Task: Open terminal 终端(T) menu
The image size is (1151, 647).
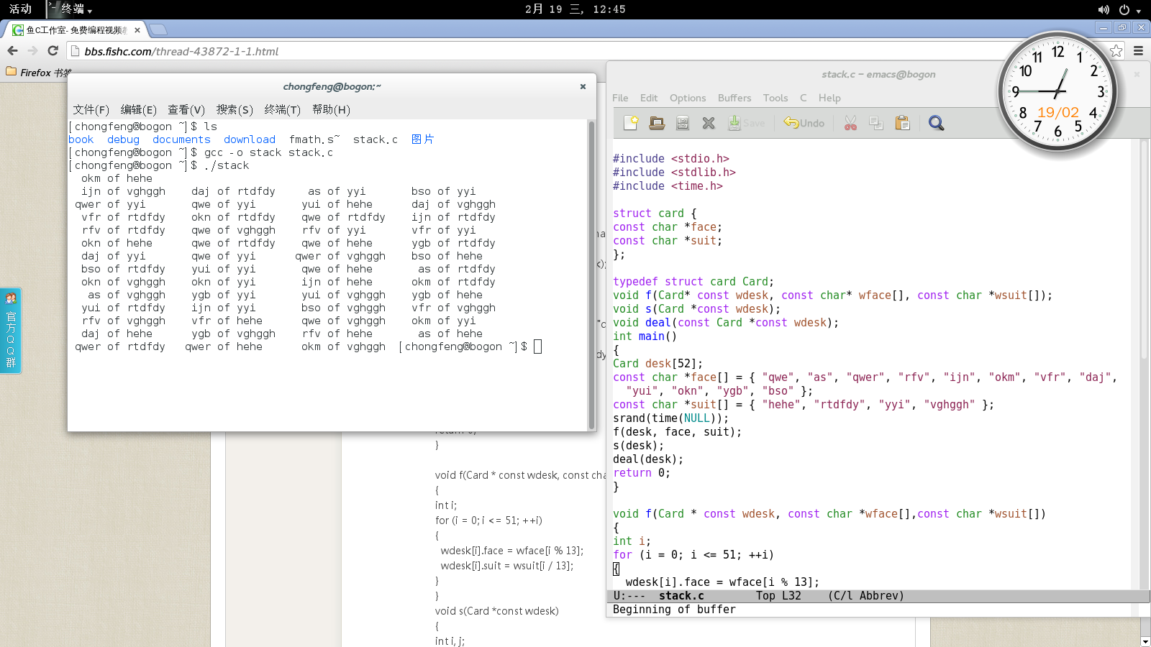Action: [x=282, y=109]
